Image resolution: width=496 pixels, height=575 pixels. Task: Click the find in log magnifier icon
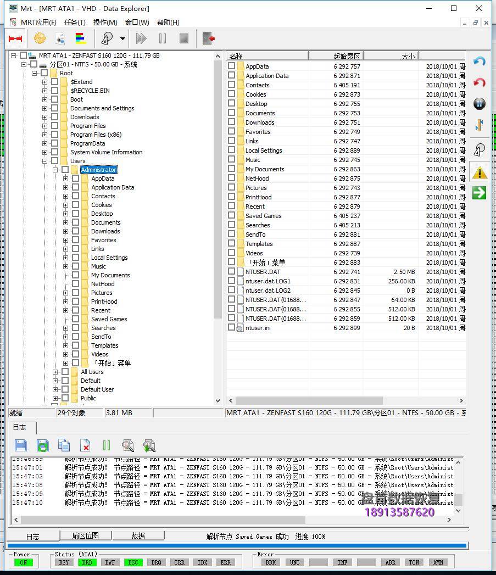coord(127,445)
